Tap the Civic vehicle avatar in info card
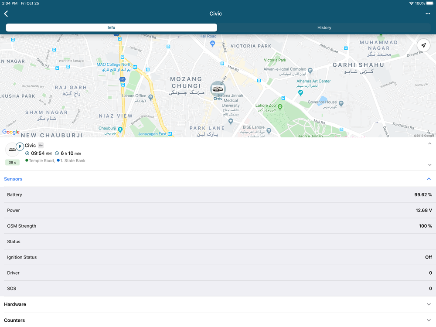The image size is (436, 327). [12, 150]
